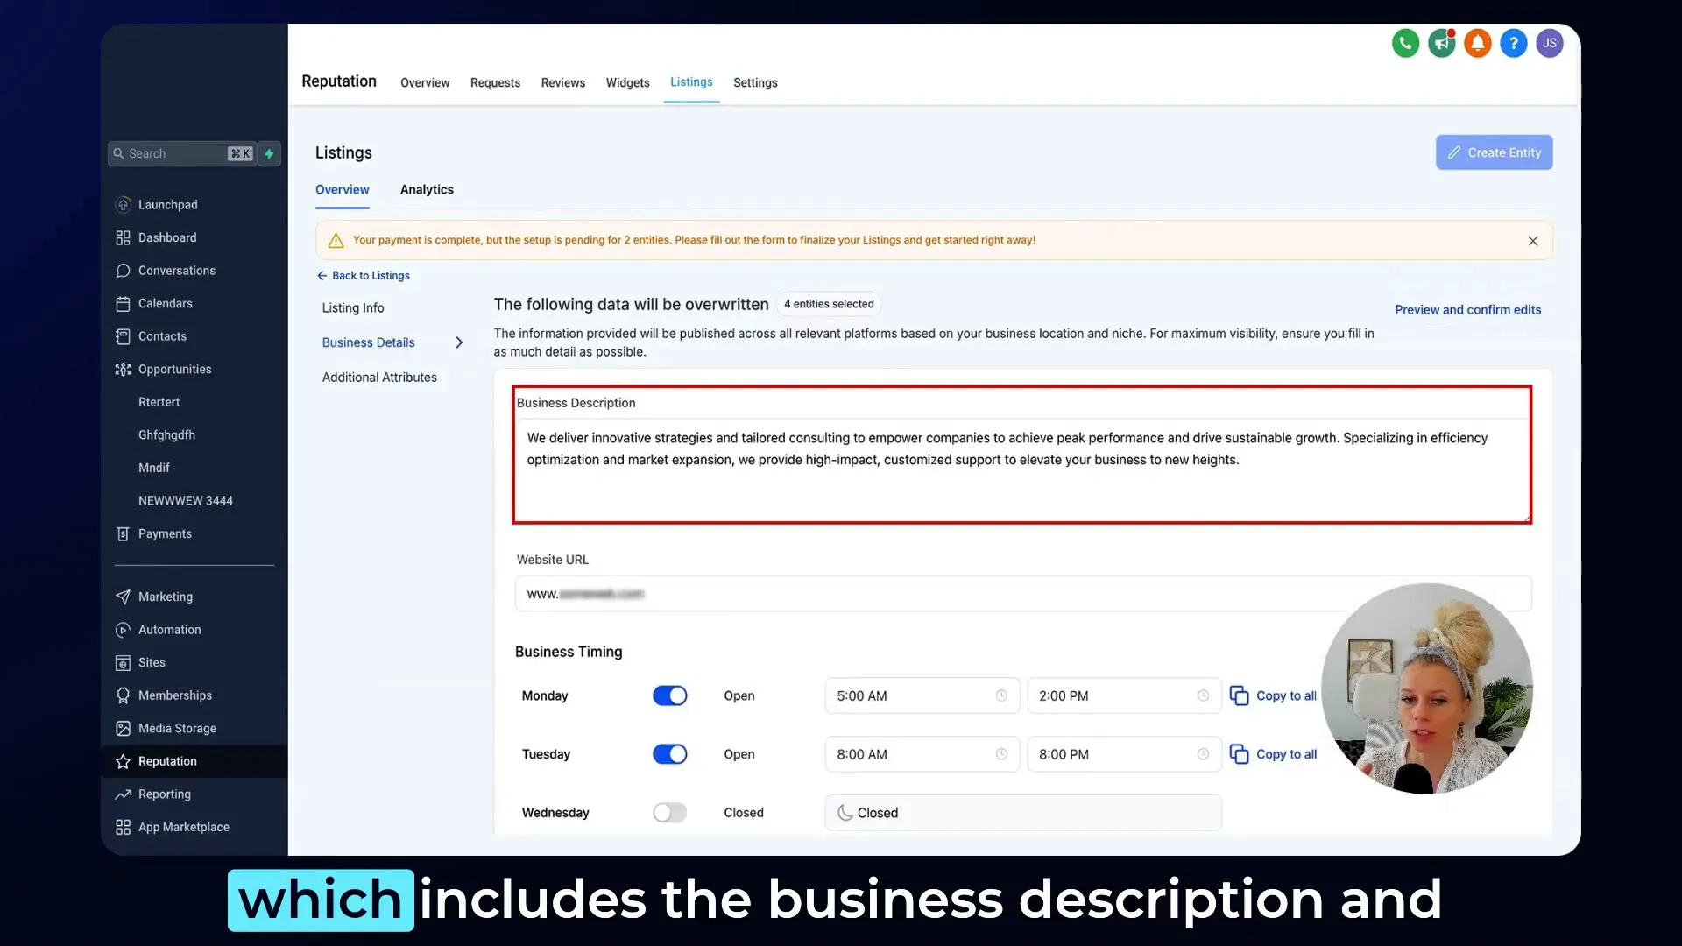This screenshot has height=946, width=1682.
Task: Open Monday 5:00 AM opening time picker
Action: tap(922, 695)
